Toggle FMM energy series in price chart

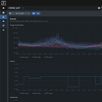pyautogui.click(x=36, y=57)
